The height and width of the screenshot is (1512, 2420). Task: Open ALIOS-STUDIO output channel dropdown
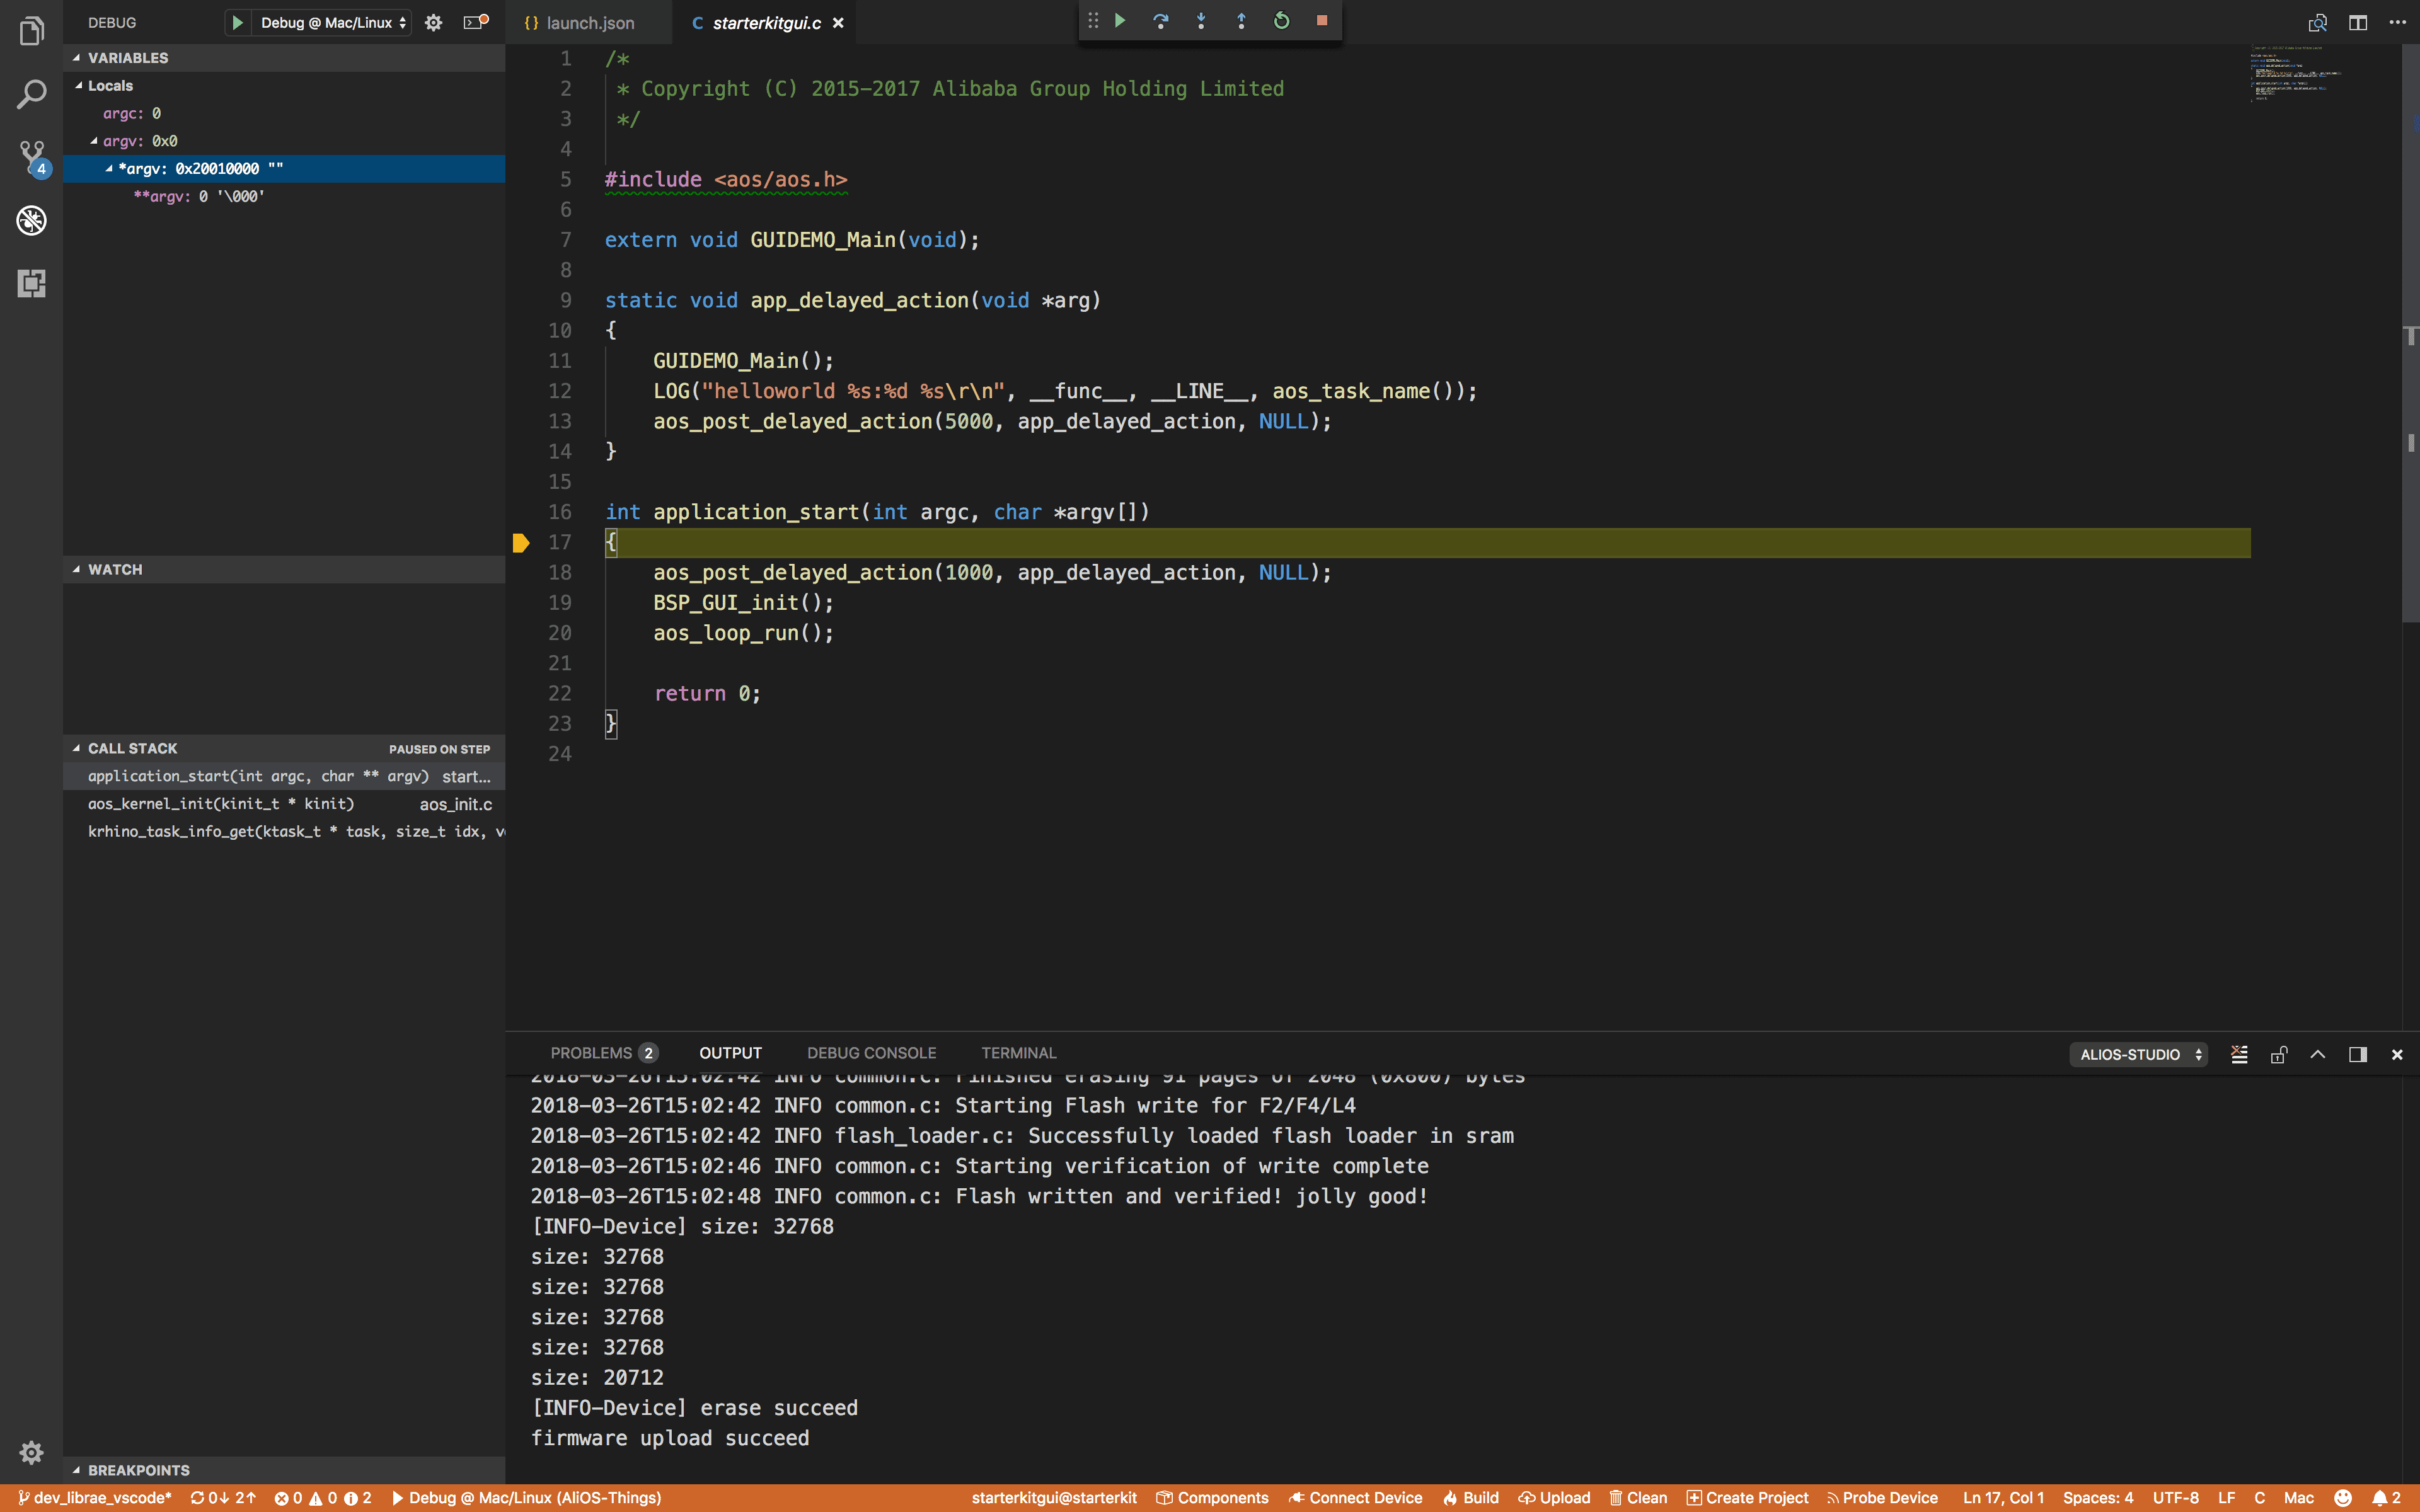[x=2137, y=1054]
